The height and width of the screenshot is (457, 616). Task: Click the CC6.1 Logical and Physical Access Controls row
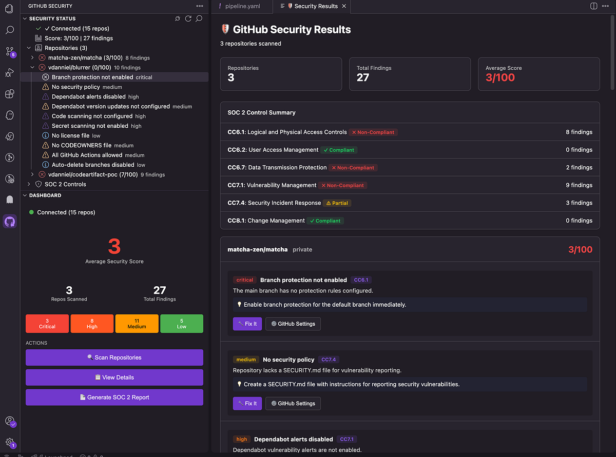coord(410,132)
